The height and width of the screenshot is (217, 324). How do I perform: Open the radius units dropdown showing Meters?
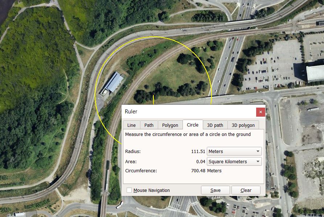click(x=234, y=151)
